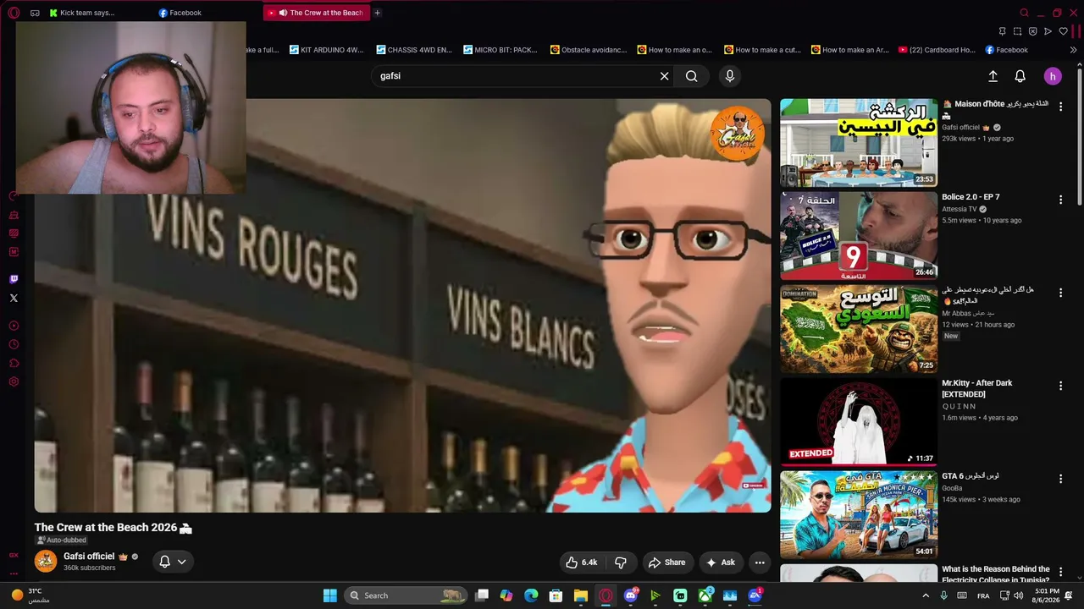Expand the bookmarks bar overflow chevron

pyautogui.click(x=1073, y=50)
